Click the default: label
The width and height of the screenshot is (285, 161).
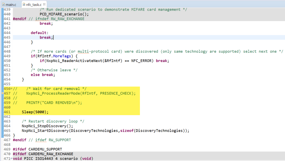pos(39,33)
